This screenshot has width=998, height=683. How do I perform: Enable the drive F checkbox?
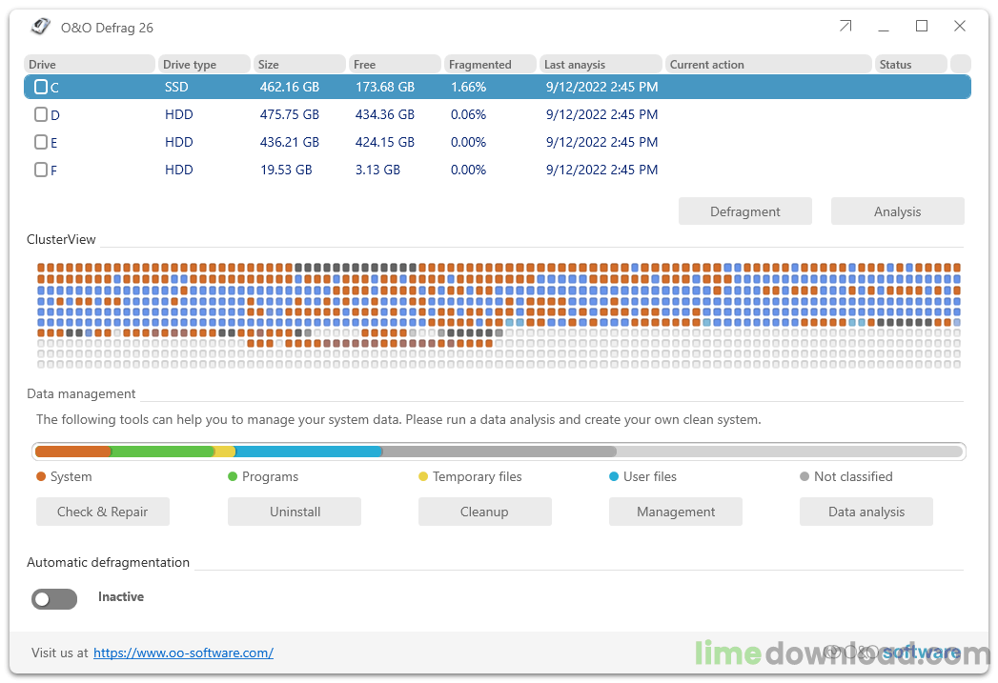tap(41, 170)
